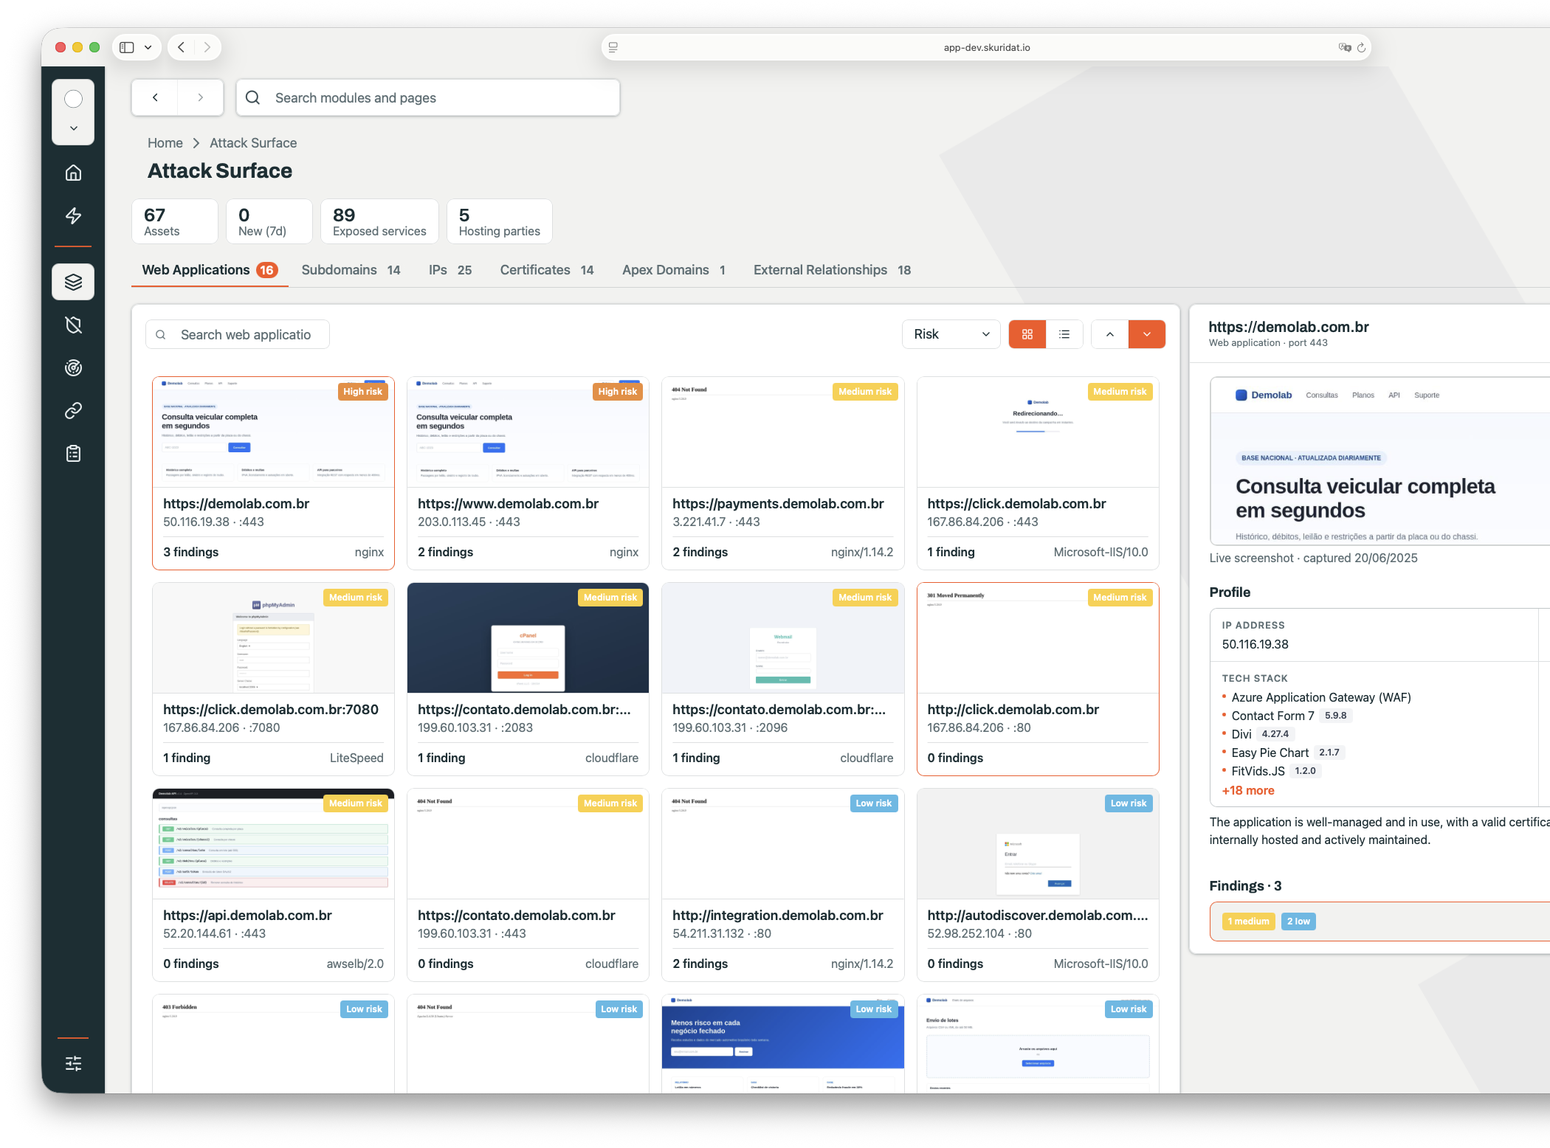
Task: Open the Home icon in sidebar
Action: (73, 173)
